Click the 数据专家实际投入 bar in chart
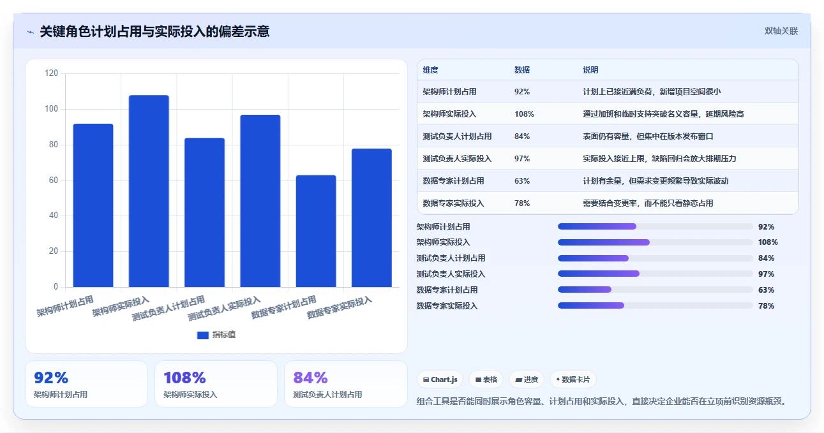 click(371, 217)
